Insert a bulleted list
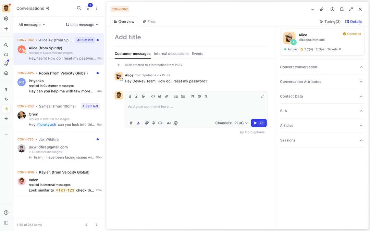 (x=176, y=96)
